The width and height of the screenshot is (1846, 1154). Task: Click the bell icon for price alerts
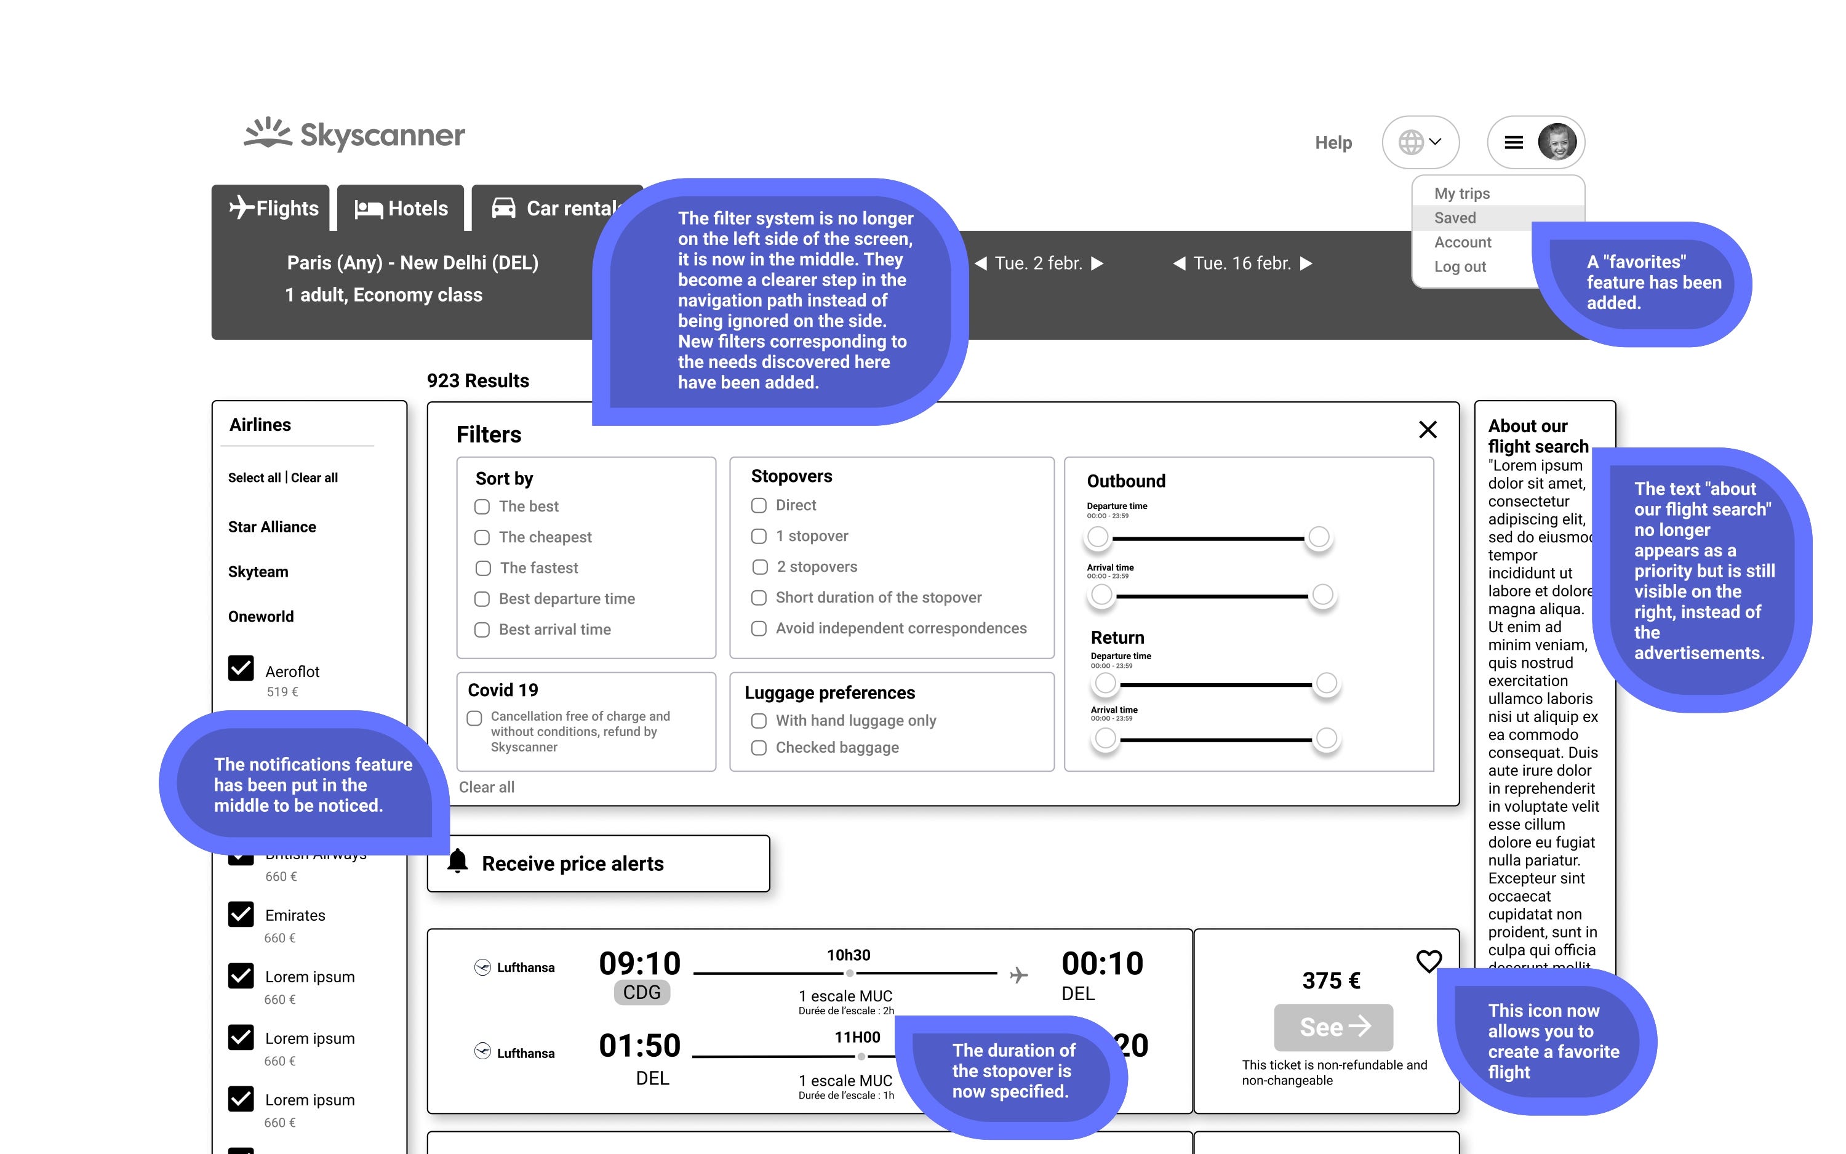coord(458,862)
